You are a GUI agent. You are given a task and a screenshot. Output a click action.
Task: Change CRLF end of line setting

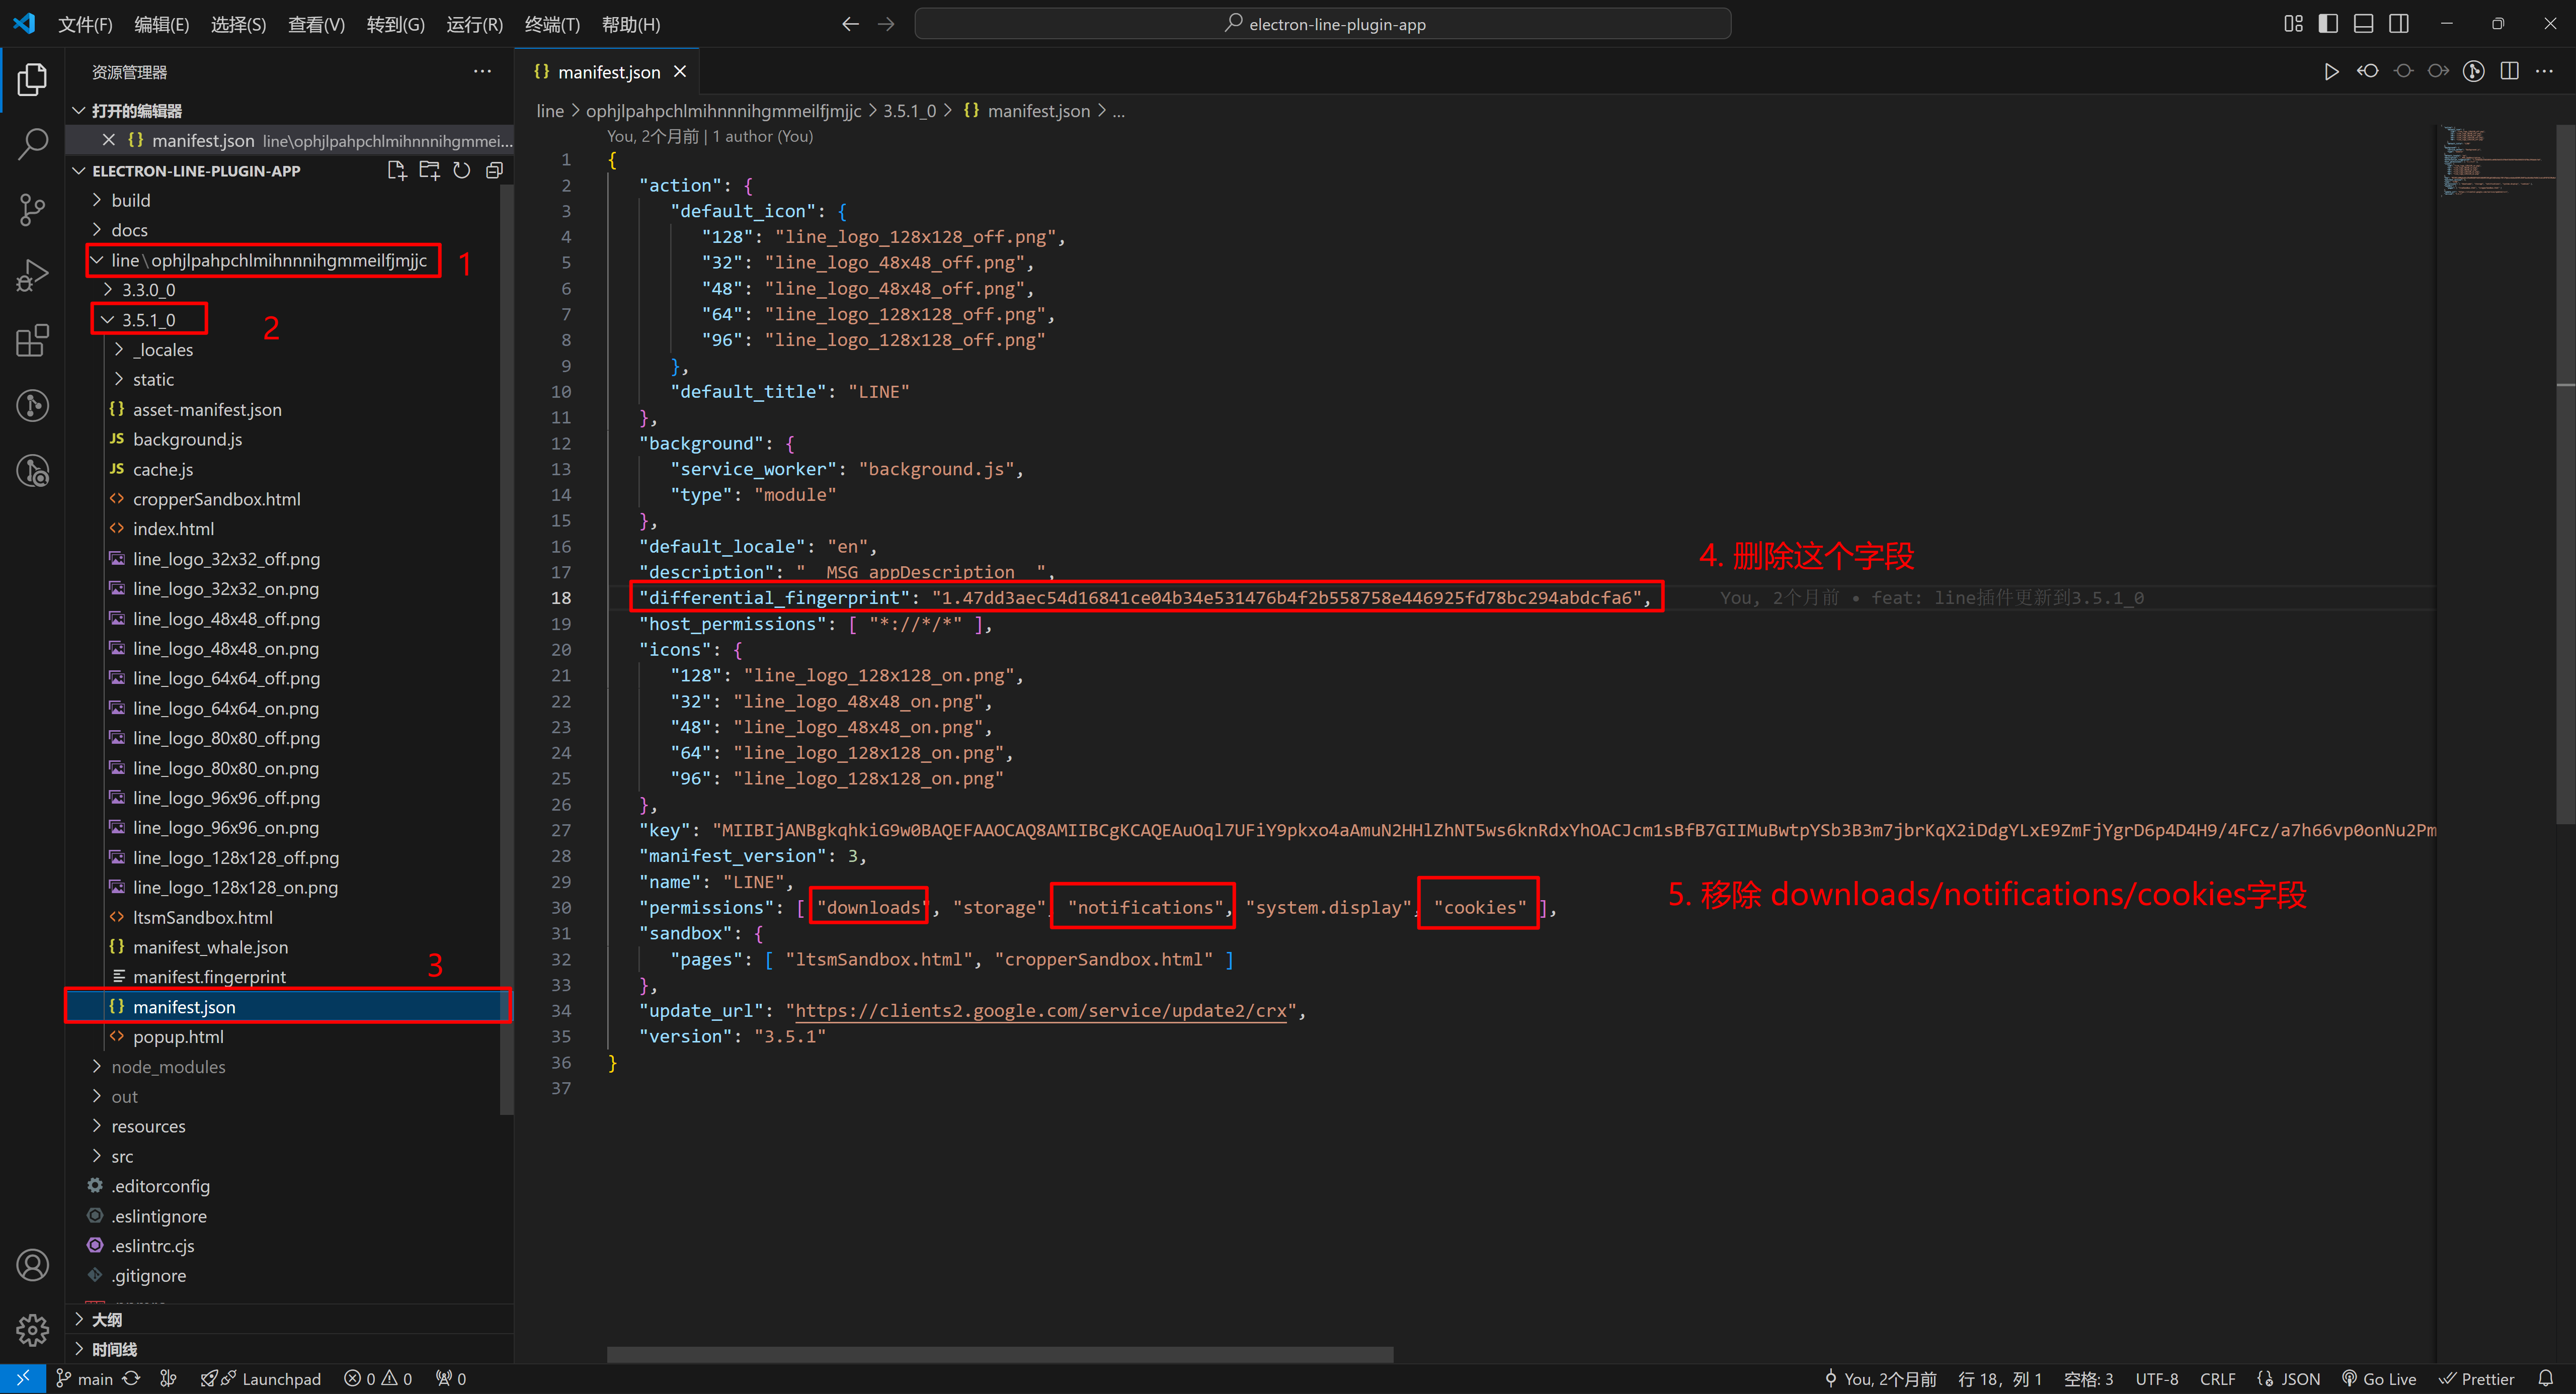[2217, 1379]
